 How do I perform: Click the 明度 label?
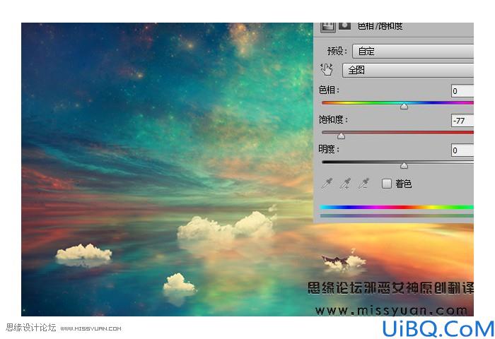[x=329, y=149]
